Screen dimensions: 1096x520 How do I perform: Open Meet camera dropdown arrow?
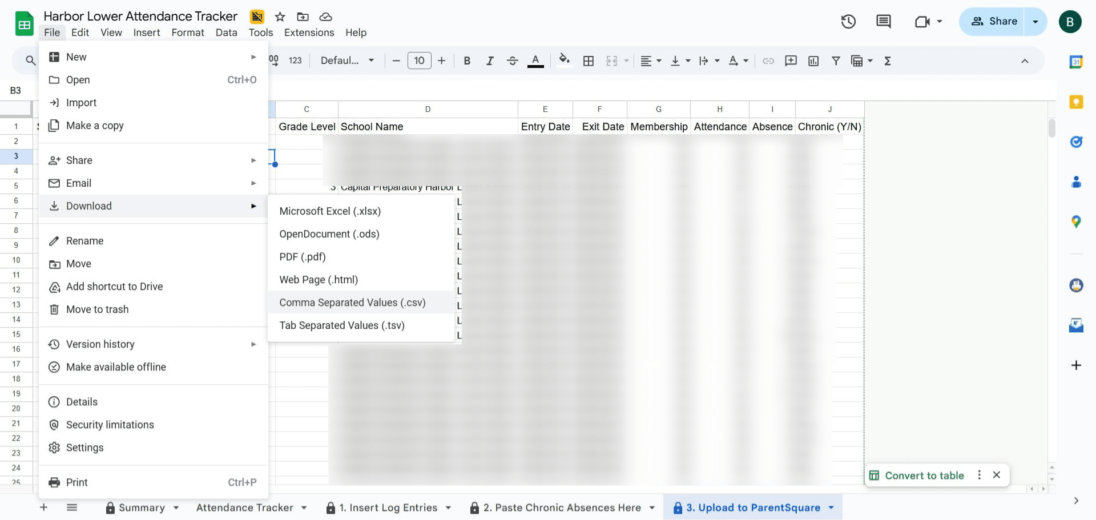click(x=940, y=22)
